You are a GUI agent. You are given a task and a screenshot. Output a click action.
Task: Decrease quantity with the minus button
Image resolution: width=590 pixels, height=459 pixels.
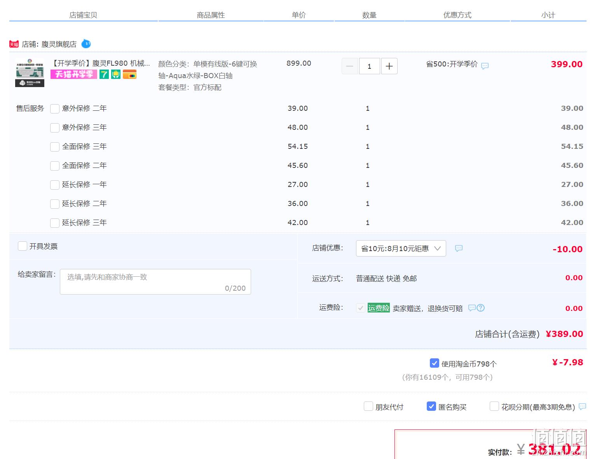click(x=349, y=66)
